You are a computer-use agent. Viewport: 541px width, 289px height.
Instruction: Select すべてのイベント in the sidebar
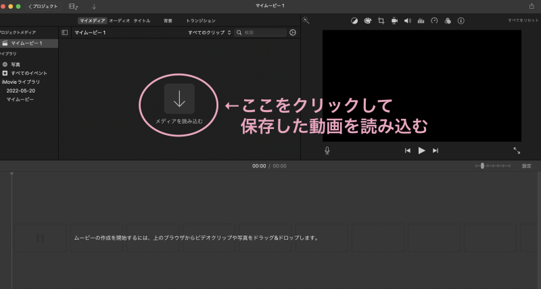pos(29,73)
